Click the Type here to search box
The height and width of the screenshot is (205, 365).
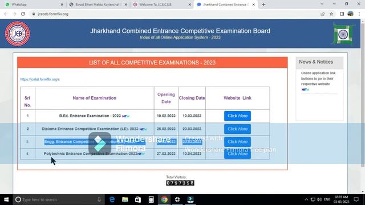point(59,200)
